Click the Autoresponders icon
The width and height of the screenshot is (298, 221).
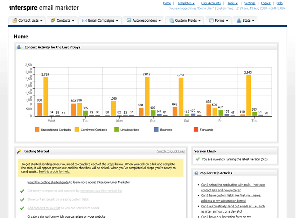(x=129, y=20)
